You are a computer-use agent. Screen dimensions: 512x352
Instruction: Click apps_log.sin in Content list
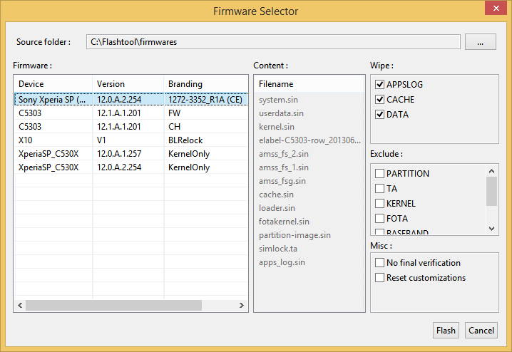click(282, 262)
